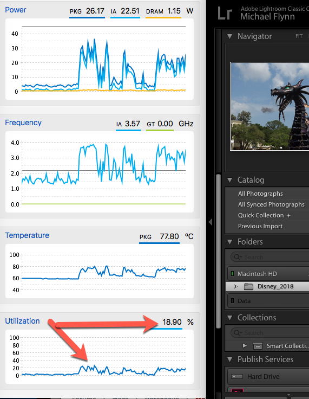Click inside the Frequency graph
Viewport: 309px width, 399px height.
[100, 172]
